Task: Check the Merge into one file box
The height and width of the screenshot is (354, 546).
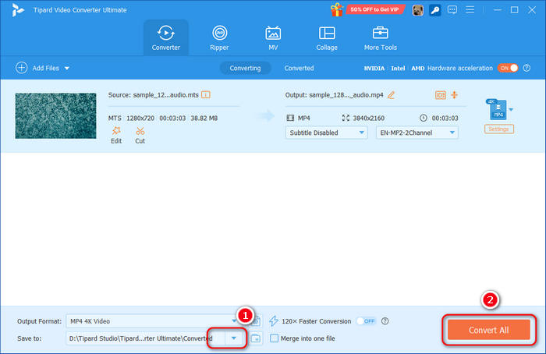Action: [x=274, y=338]
